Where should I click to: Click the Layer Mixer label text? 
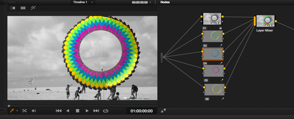click(x=264, y=30)
